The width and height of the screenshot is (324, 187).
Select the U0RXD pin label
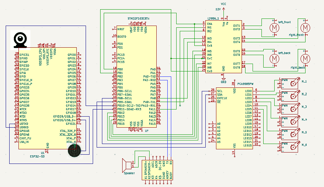pos(24,127)
